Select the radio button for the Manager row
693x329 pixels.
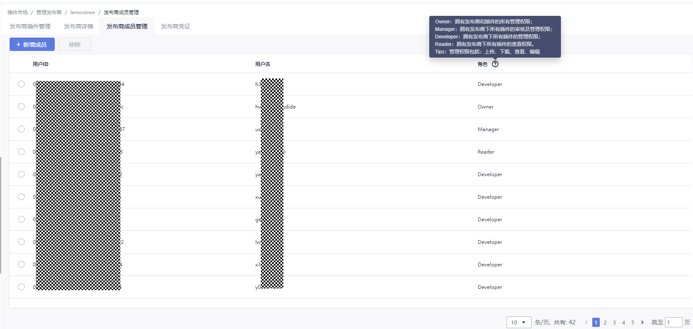pos(21,129)
